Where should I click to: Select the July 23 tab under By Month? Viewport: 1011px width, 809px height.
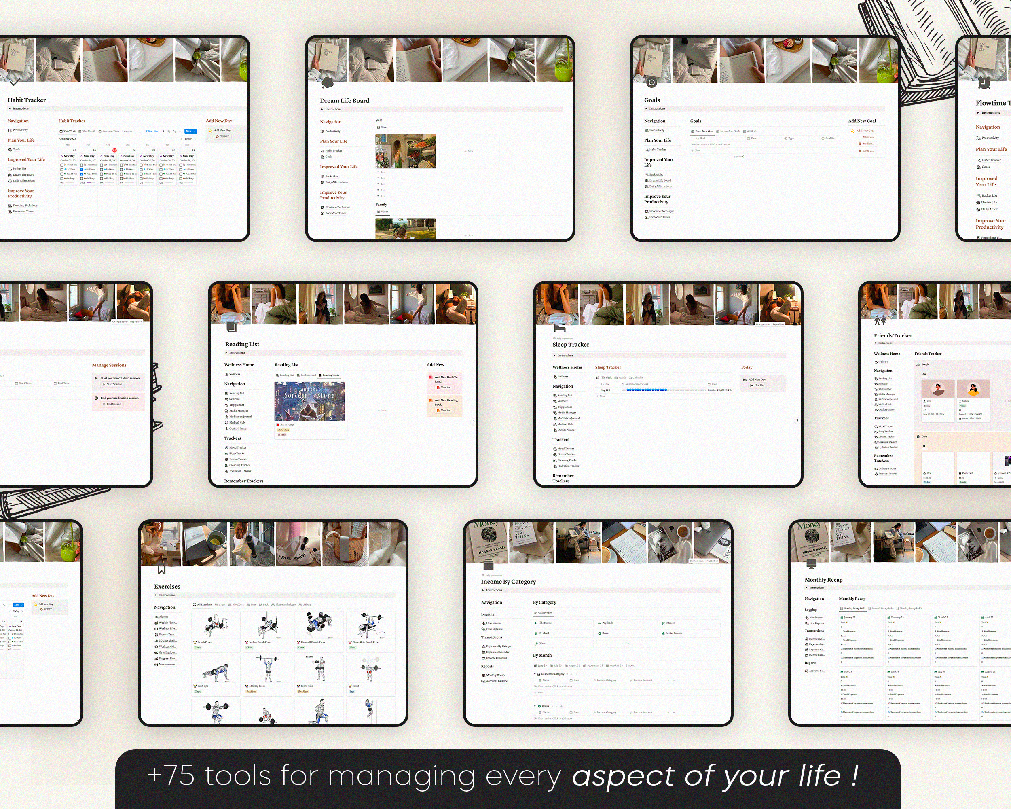(556, 665)
